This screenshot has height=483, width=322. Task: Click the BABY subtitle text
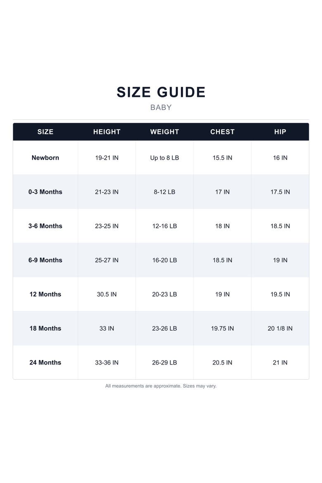click(x=161, y=107)
